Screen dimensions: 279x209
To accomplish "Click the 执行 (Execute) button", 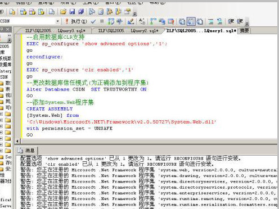I will [x=76, y=21].
